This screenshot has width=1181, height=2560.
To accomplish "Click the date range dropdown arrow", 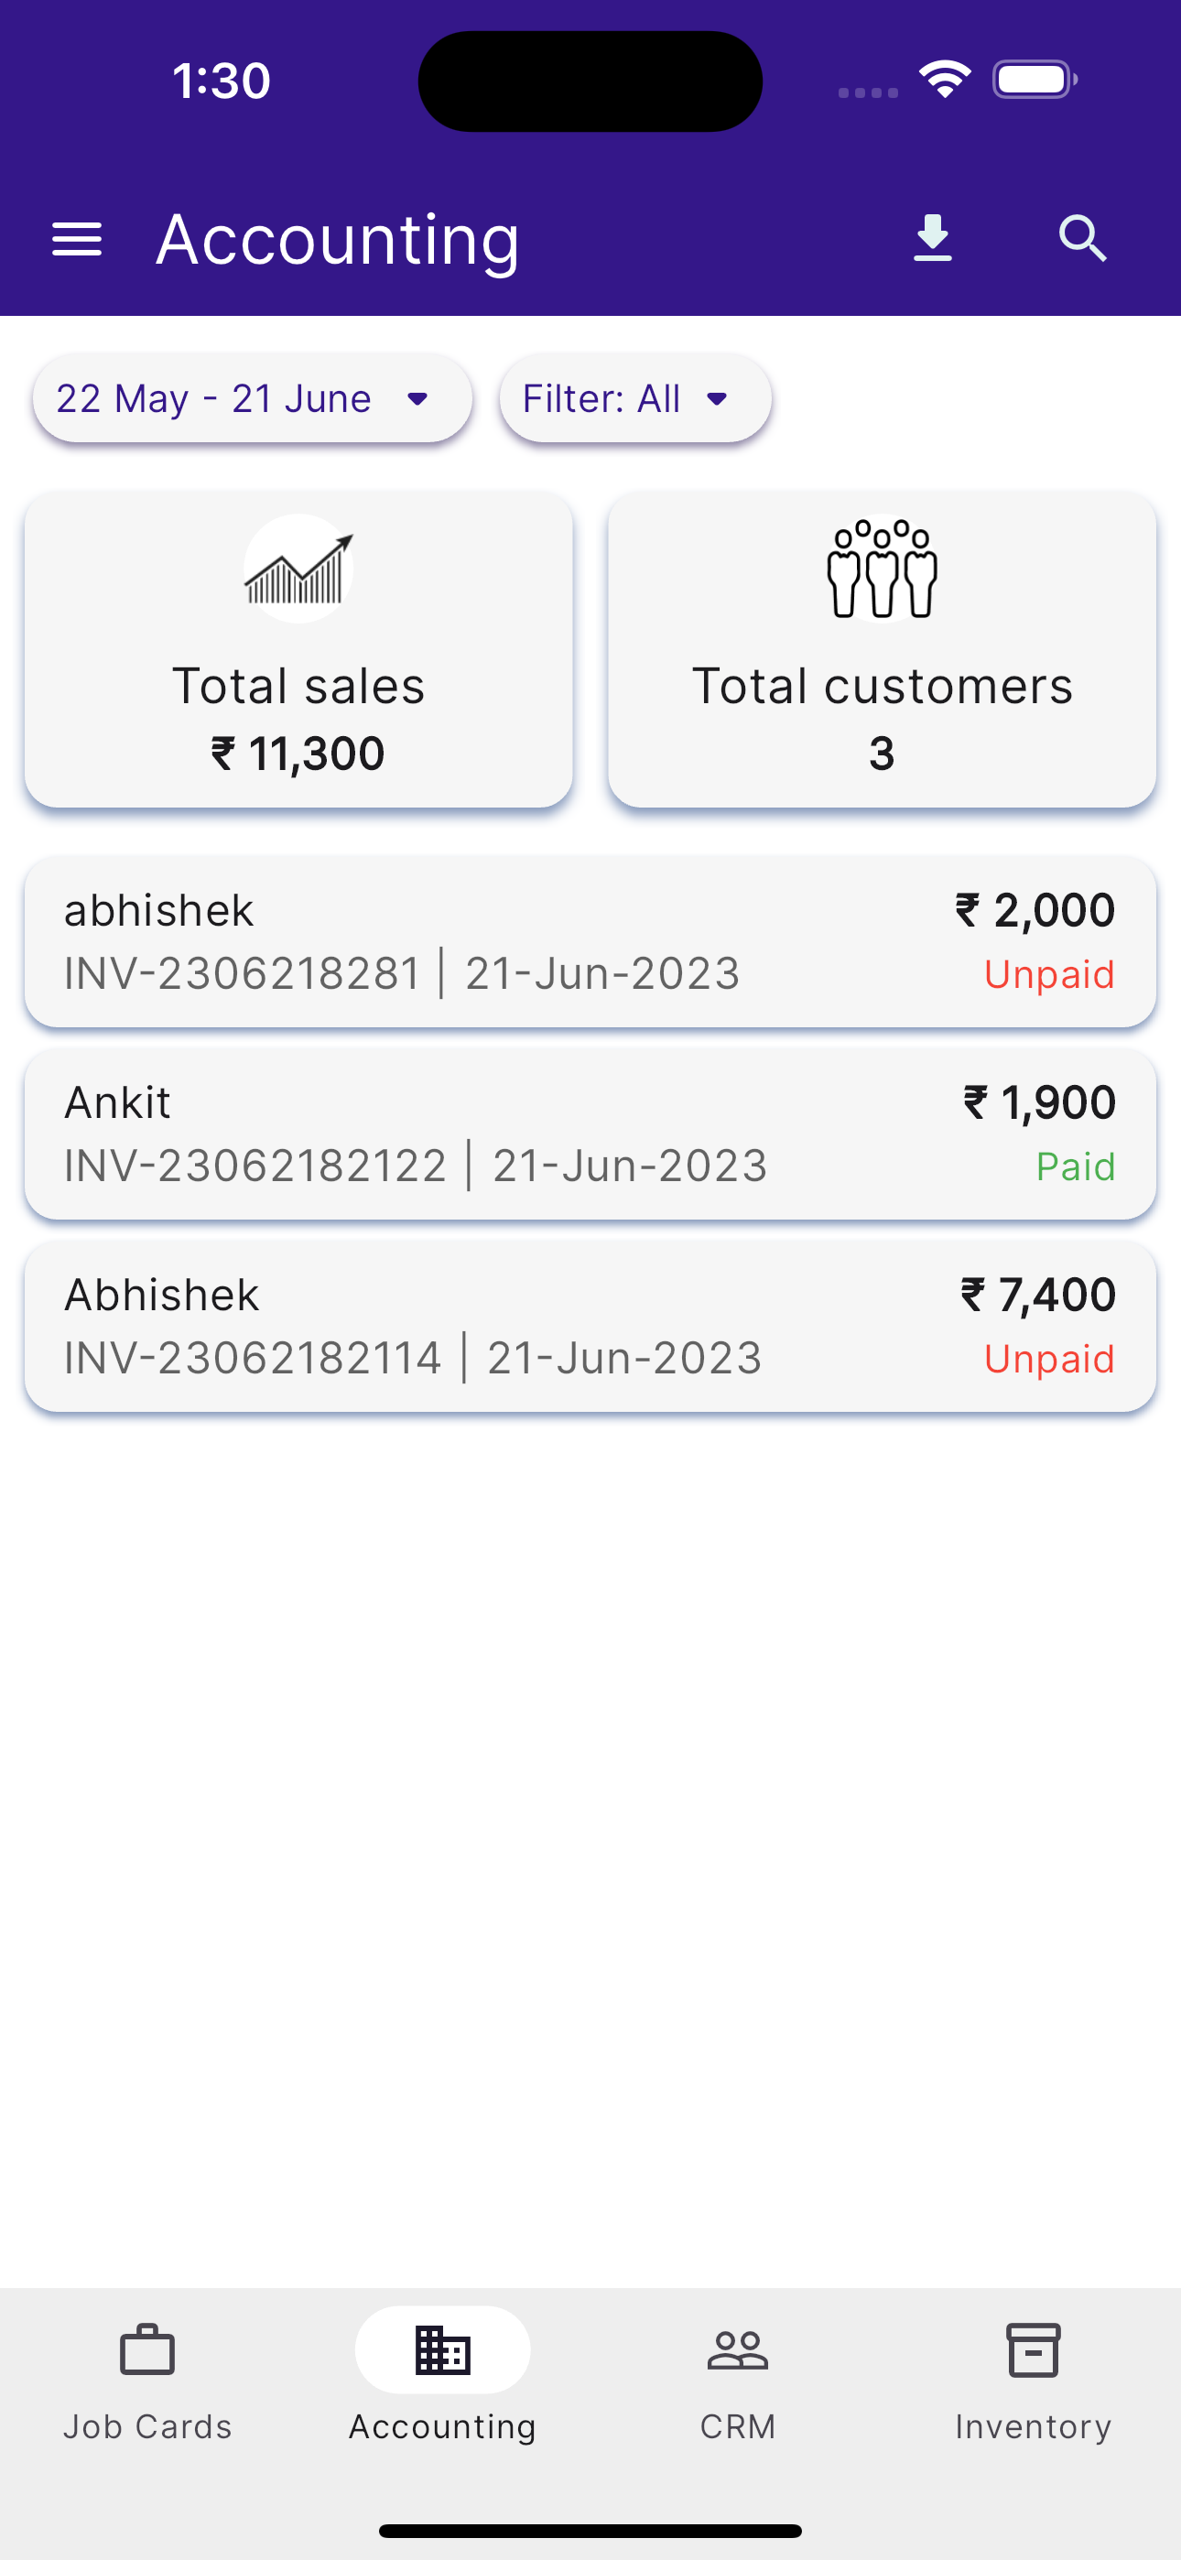I will 417,399.
